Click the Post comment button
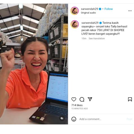The height and width of the screenshot is (134, 134). pos(129,119)
